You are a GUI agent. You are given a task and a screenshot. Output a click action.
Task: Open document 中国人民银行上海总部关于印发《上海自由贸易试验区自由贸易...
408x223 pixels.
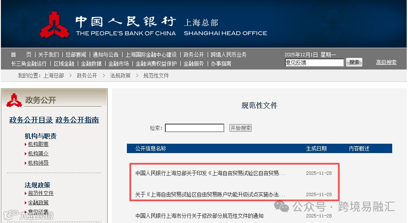(x=210, y=173)
